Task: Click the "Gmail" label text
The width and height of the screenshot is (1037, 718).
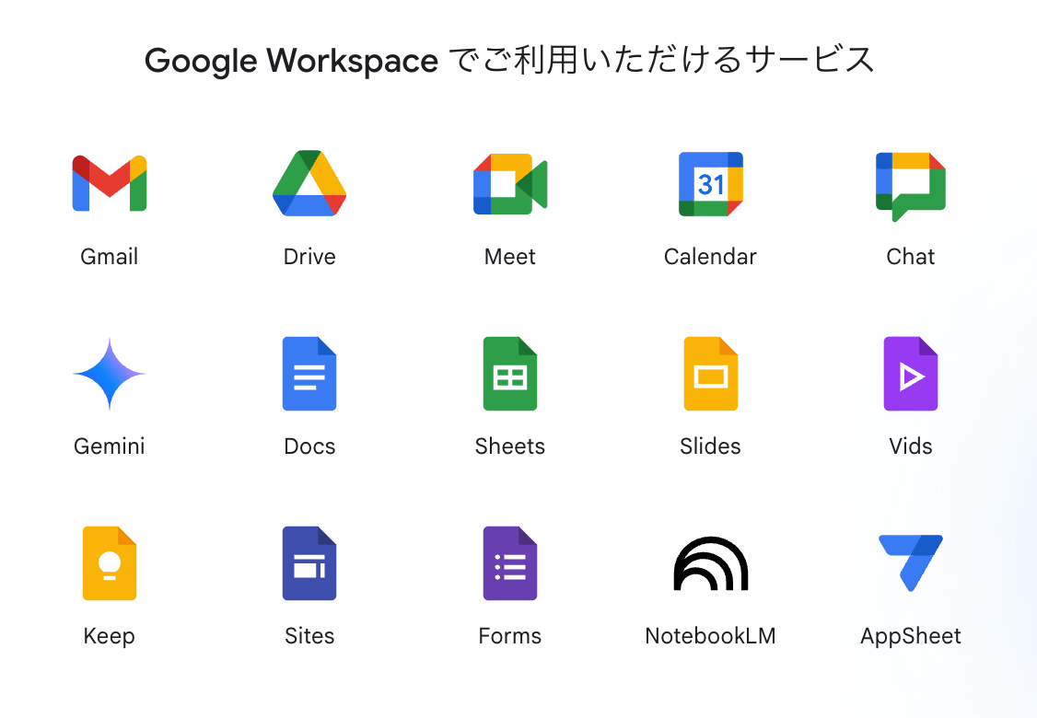Action: pos(109,257)
